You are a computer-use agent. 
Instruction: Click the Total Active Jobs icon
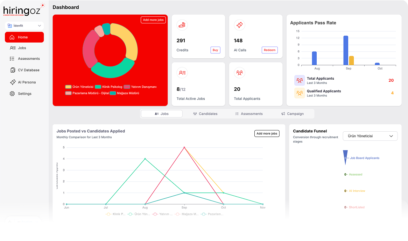(182, 73)
